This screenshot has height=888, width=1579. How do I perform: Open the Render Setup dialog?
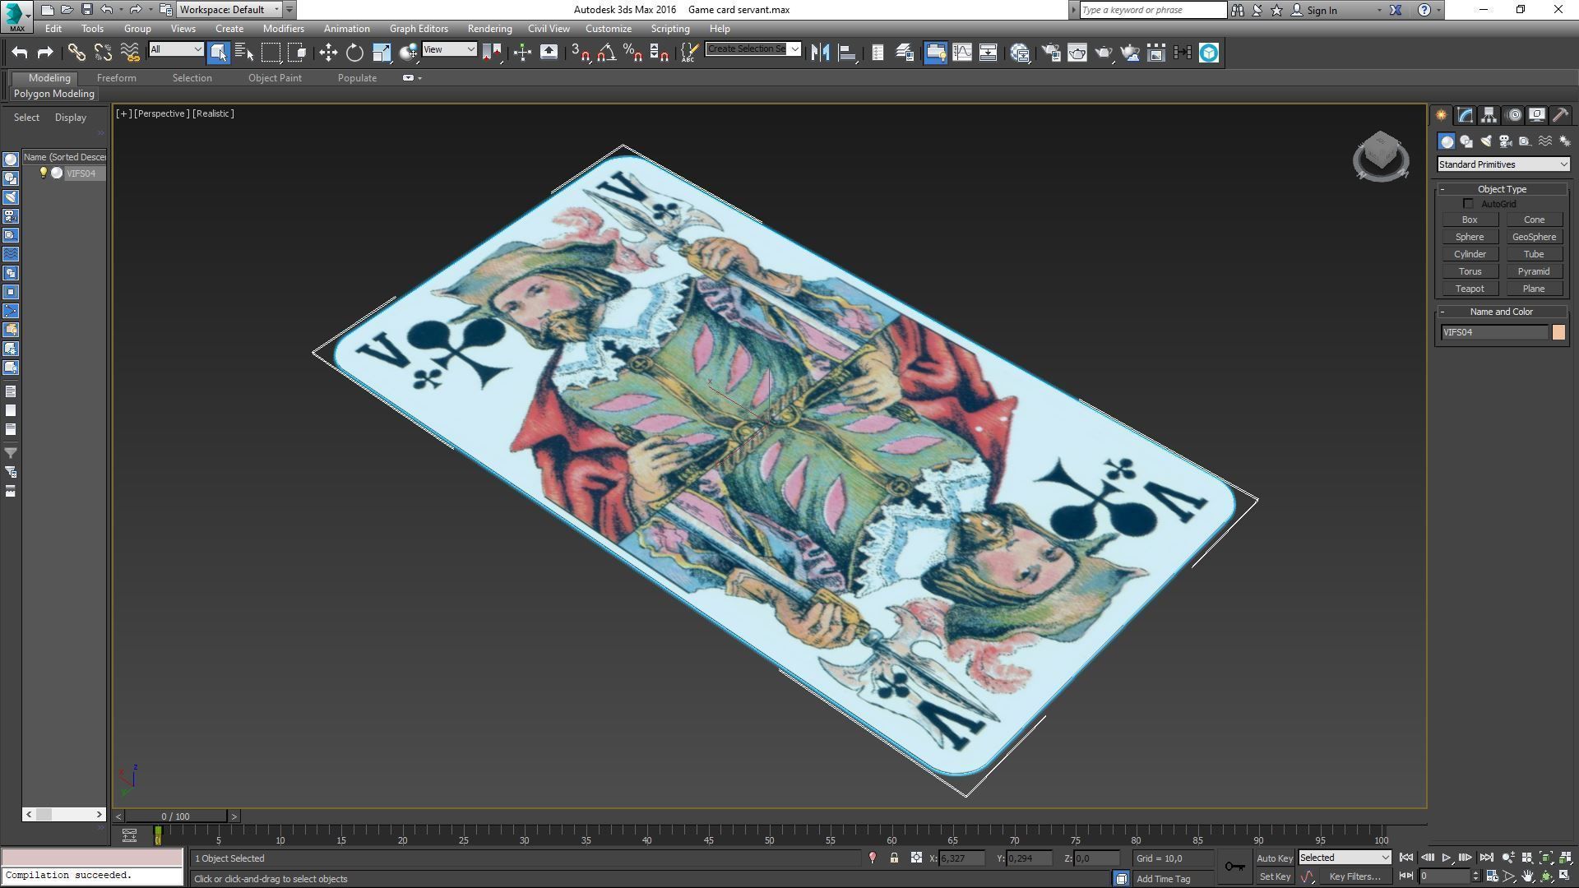coord(1051,53)
